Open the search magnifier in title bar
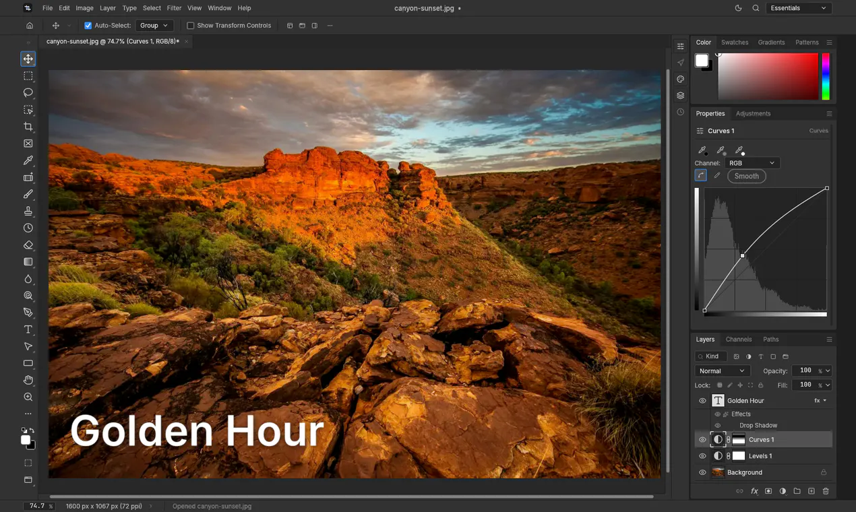 pyautogui.click(x=756, y=8)
